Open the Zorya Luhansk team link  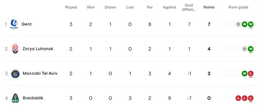38,49
